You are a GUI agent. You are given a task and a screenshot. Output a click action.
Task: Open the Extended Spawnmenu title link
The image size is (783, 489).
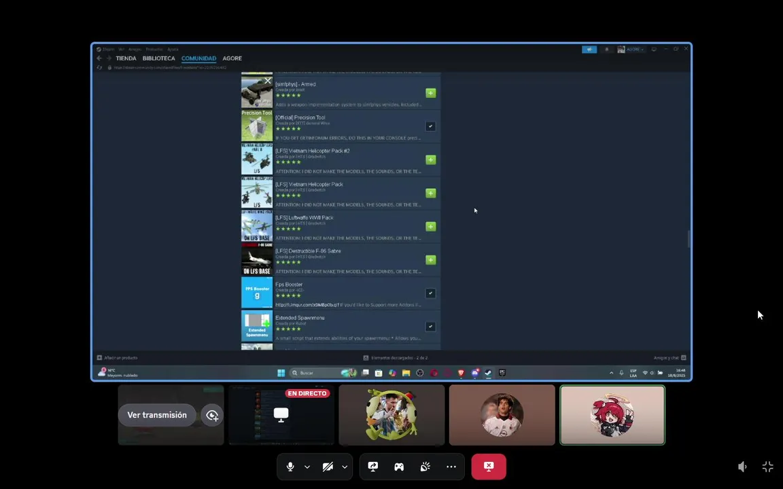click(300, 318)
